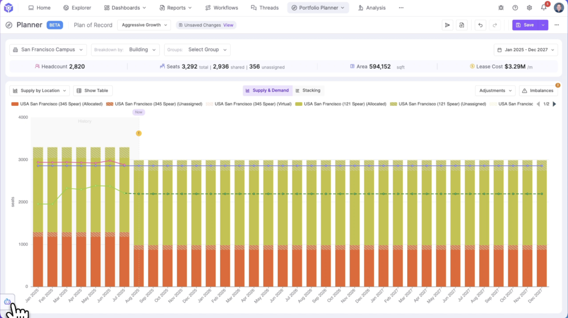568x318 pixels.
Task: Click the Aug 2025 axis label
Action: coord(133,296)
